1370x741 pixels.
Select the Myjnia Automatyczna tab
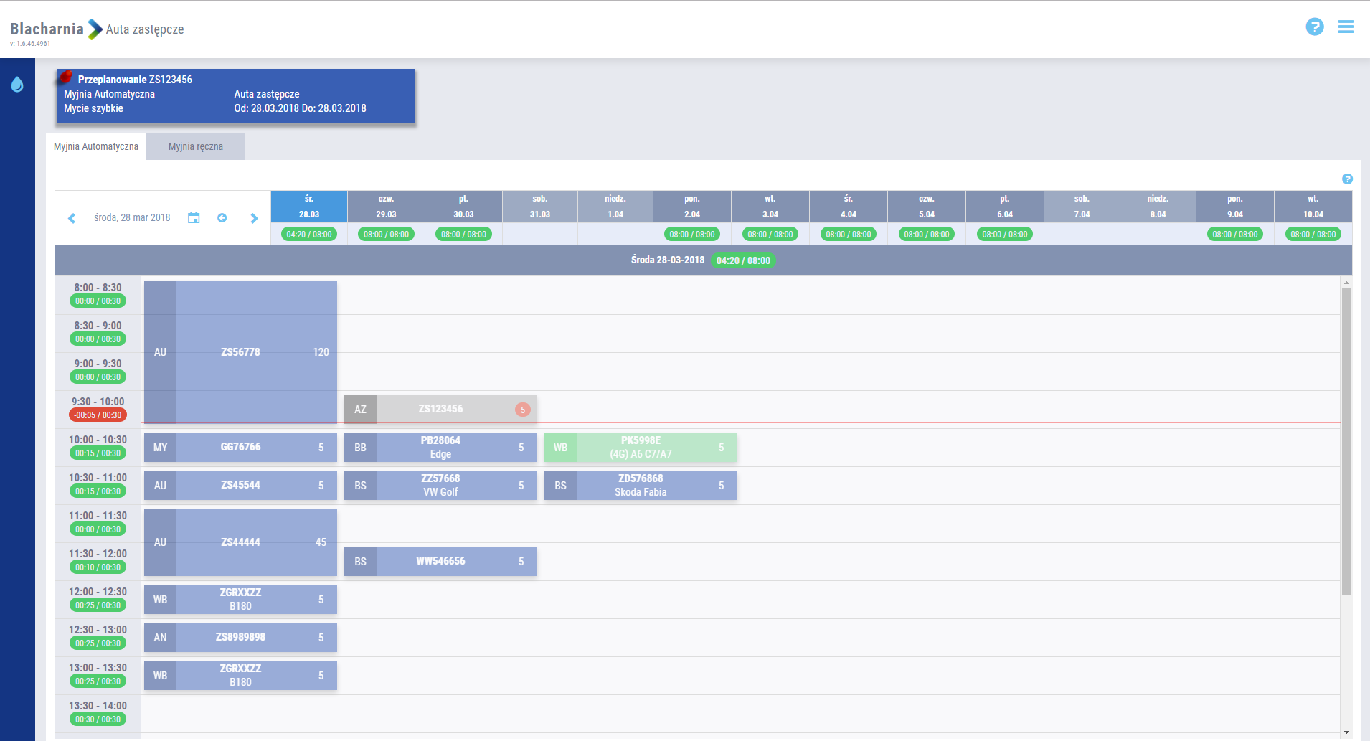96,146
